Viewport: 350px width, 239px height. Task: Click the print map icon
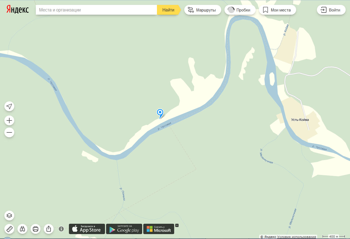(36, 229)
